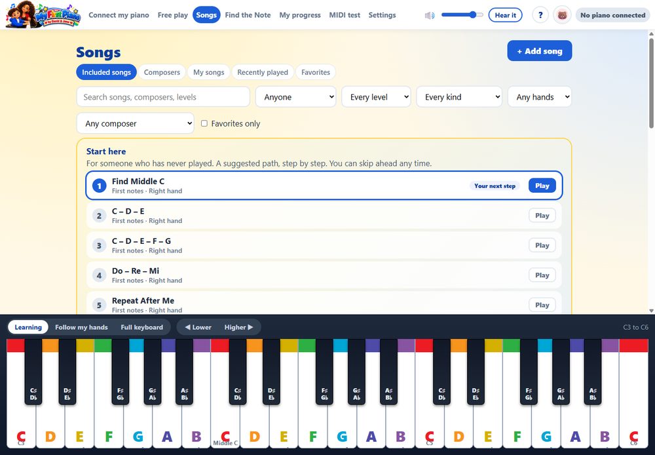The image size is (655, 455).
Task: Play the first C♯/D♭ black key
Action: (33, 372)
